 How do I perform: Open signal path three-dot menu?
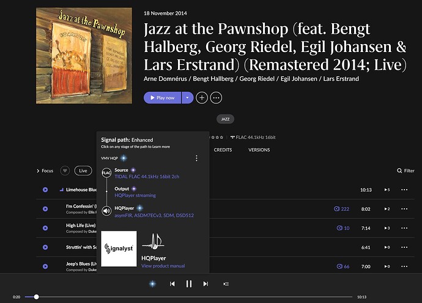coord(196,158)
